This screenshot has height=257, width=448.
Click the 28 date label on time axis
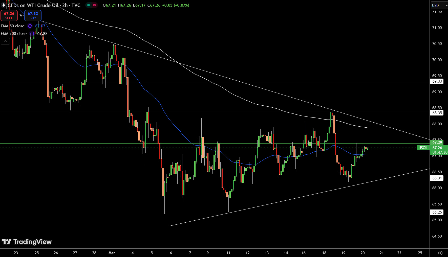[x=94, y=253]
